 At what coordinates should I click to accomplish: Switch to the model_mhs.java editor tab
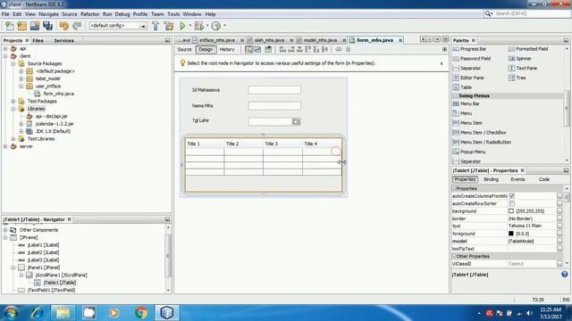(320, 40)
